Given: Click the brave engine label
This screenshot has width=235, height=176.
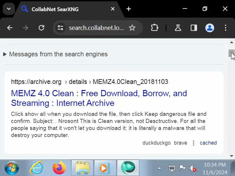Looking at the screenshot, I should pyautogui.click(x=180, y=143).
